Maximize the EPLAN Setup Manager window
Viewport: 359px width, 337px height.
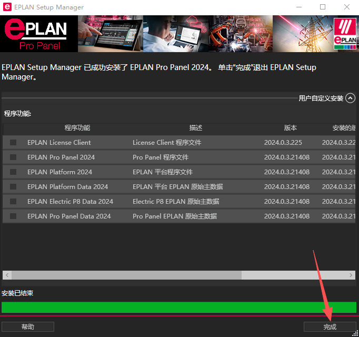click(x=323, y=7)
